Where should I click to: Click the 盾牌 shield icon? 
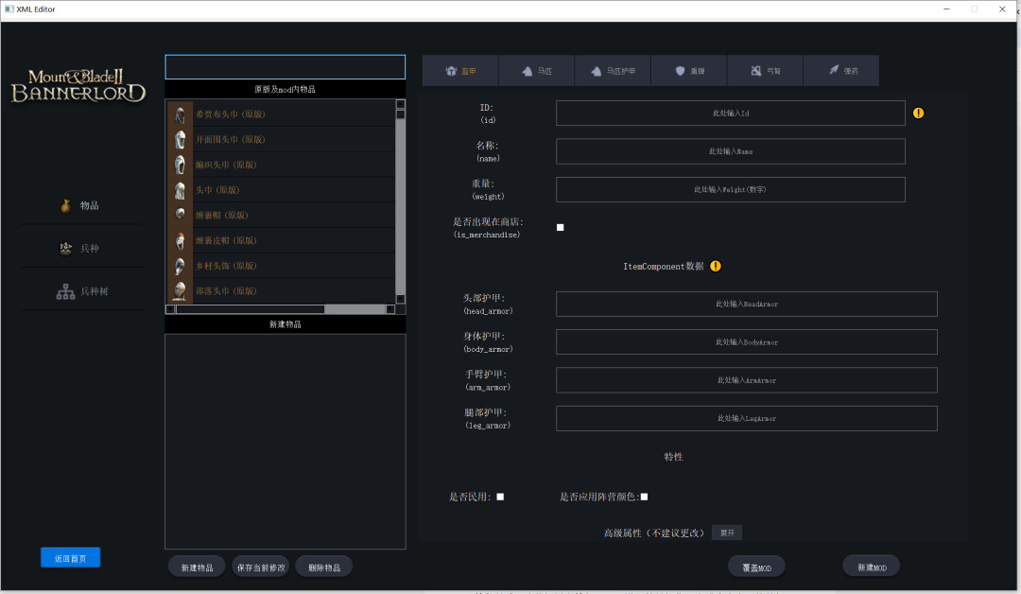coord(680,71)
